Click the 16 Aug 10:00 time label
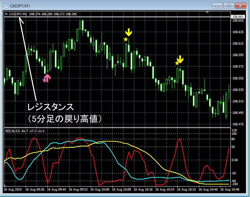250x197 pixels. (100, 190)
